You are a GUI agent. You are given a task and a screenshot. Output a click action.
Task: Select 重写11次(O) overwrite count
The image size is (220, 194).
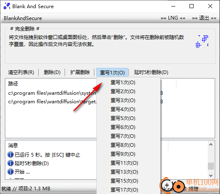[124, 163]
